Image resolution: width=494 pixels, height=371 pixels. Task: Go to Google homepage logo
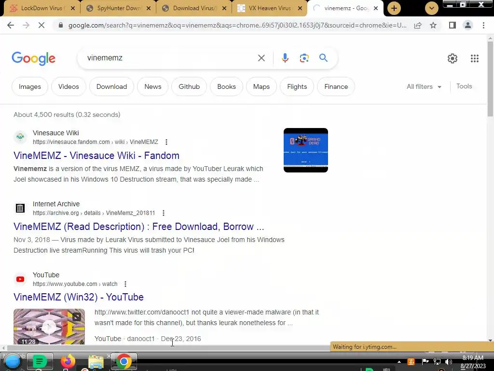point(34,58)
